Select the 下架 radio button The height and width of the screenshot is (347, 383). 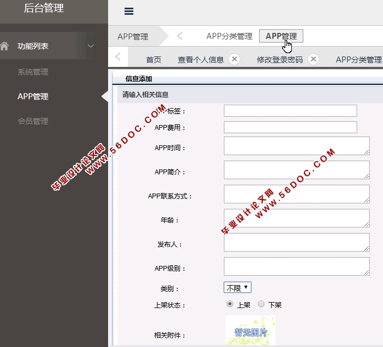pos(261,304)
